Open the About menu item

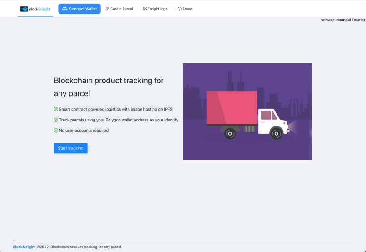click(x=185, y=9)
